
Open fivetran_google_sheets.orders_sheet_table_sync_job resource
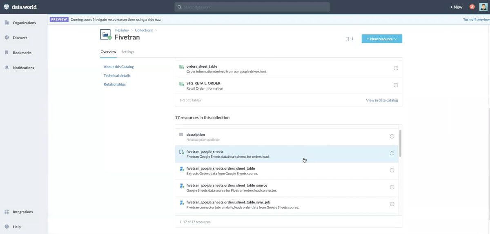point(228,202)
